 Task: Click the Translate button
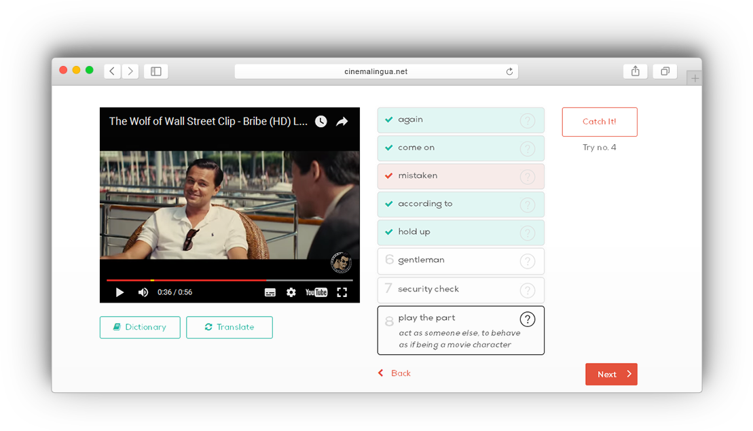coord(229,327)
